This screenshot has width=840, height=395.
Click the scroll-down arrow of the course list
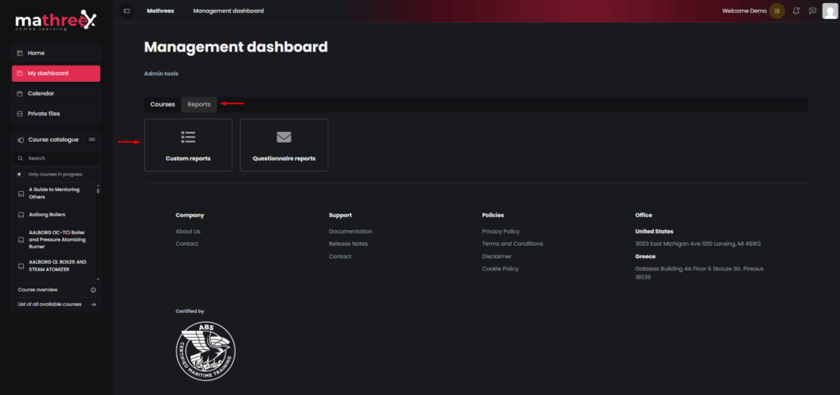point(98,279)
